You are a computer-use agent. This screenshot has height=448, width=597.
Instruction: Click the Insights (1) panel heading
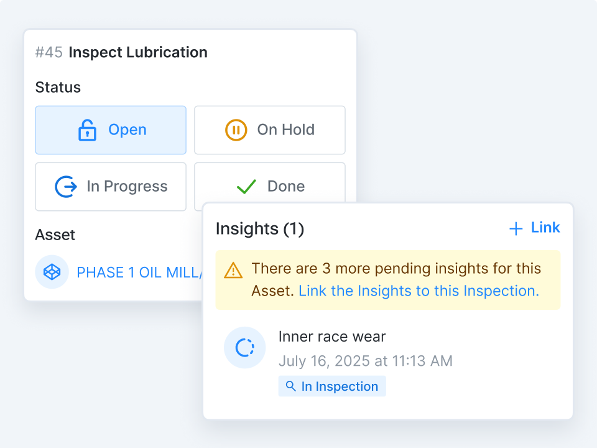pos(260,229)
